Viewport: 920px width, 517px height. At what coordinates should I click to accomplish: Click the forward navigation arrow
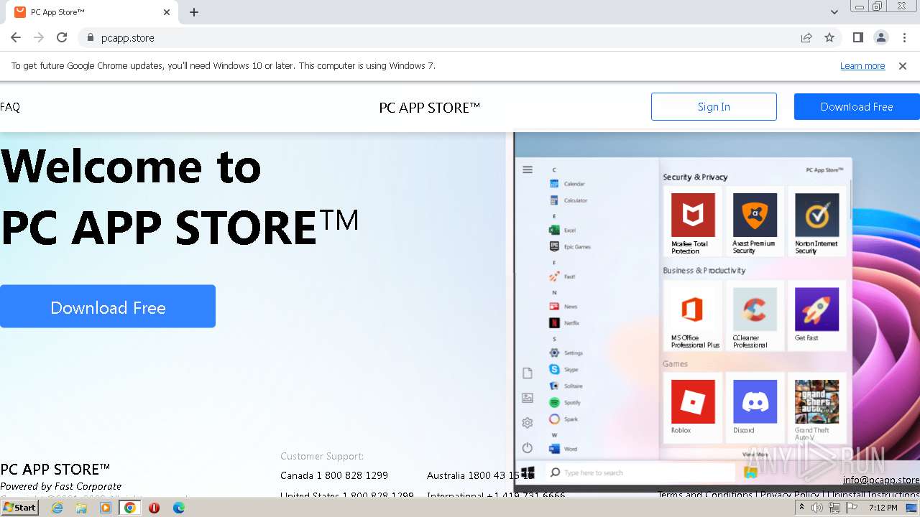(39, 37)
